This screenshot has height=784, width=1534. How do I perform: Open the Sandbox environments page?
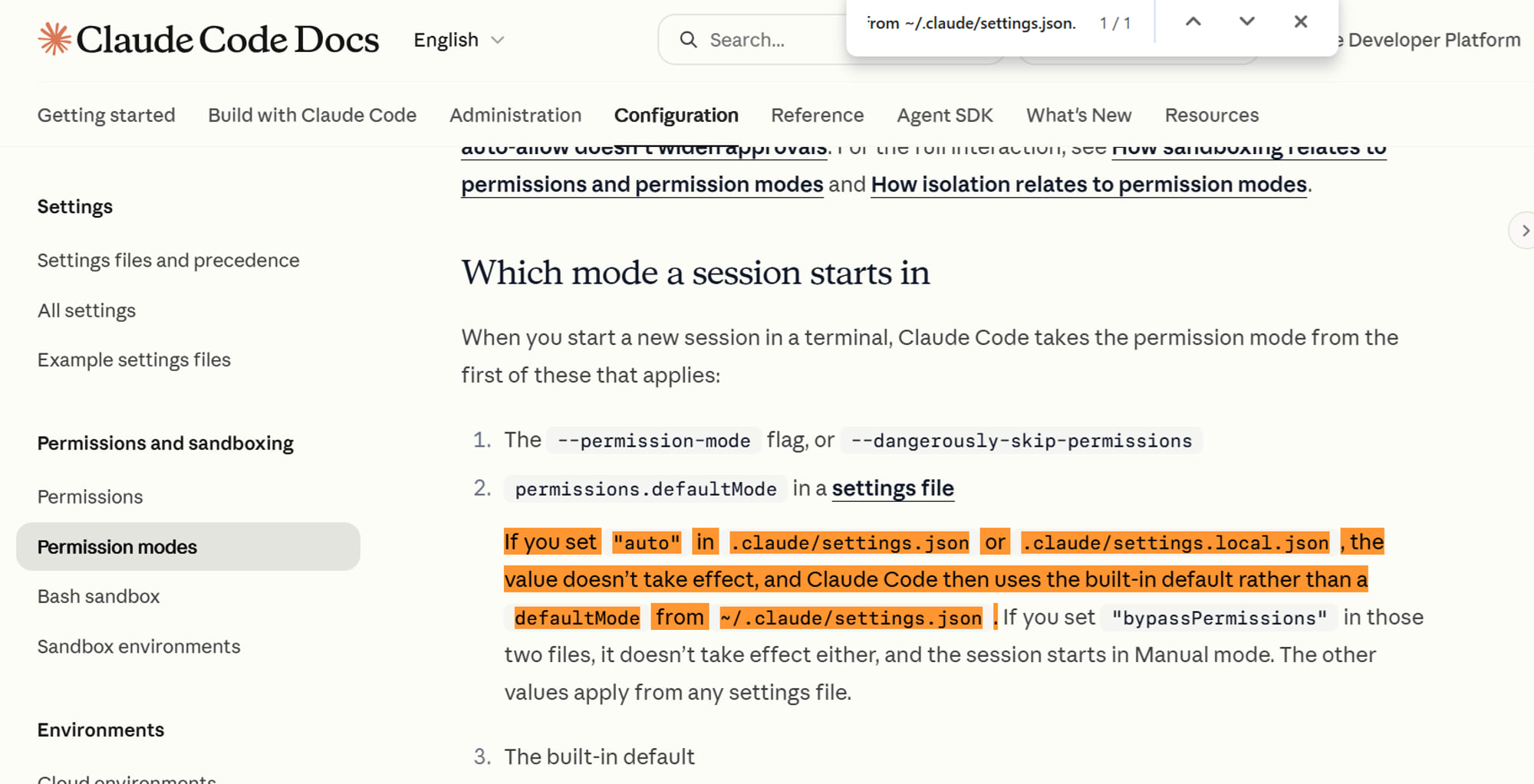click(139, 646)
